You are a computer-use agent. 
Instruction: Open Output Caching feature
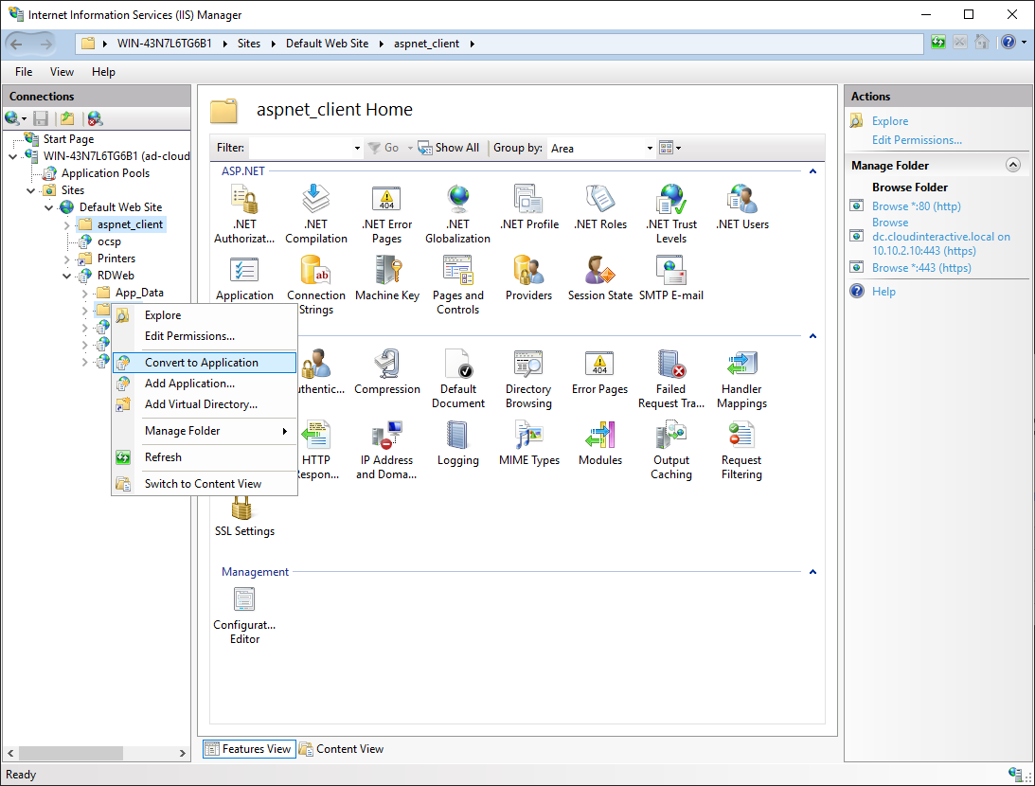tap(671, 450)
